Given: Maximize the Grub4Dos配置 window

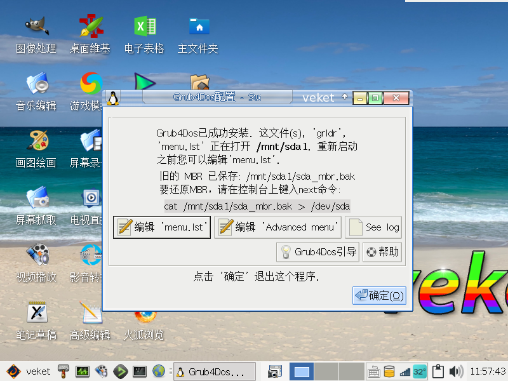Looking at the screenshot, I should point(375,98).
